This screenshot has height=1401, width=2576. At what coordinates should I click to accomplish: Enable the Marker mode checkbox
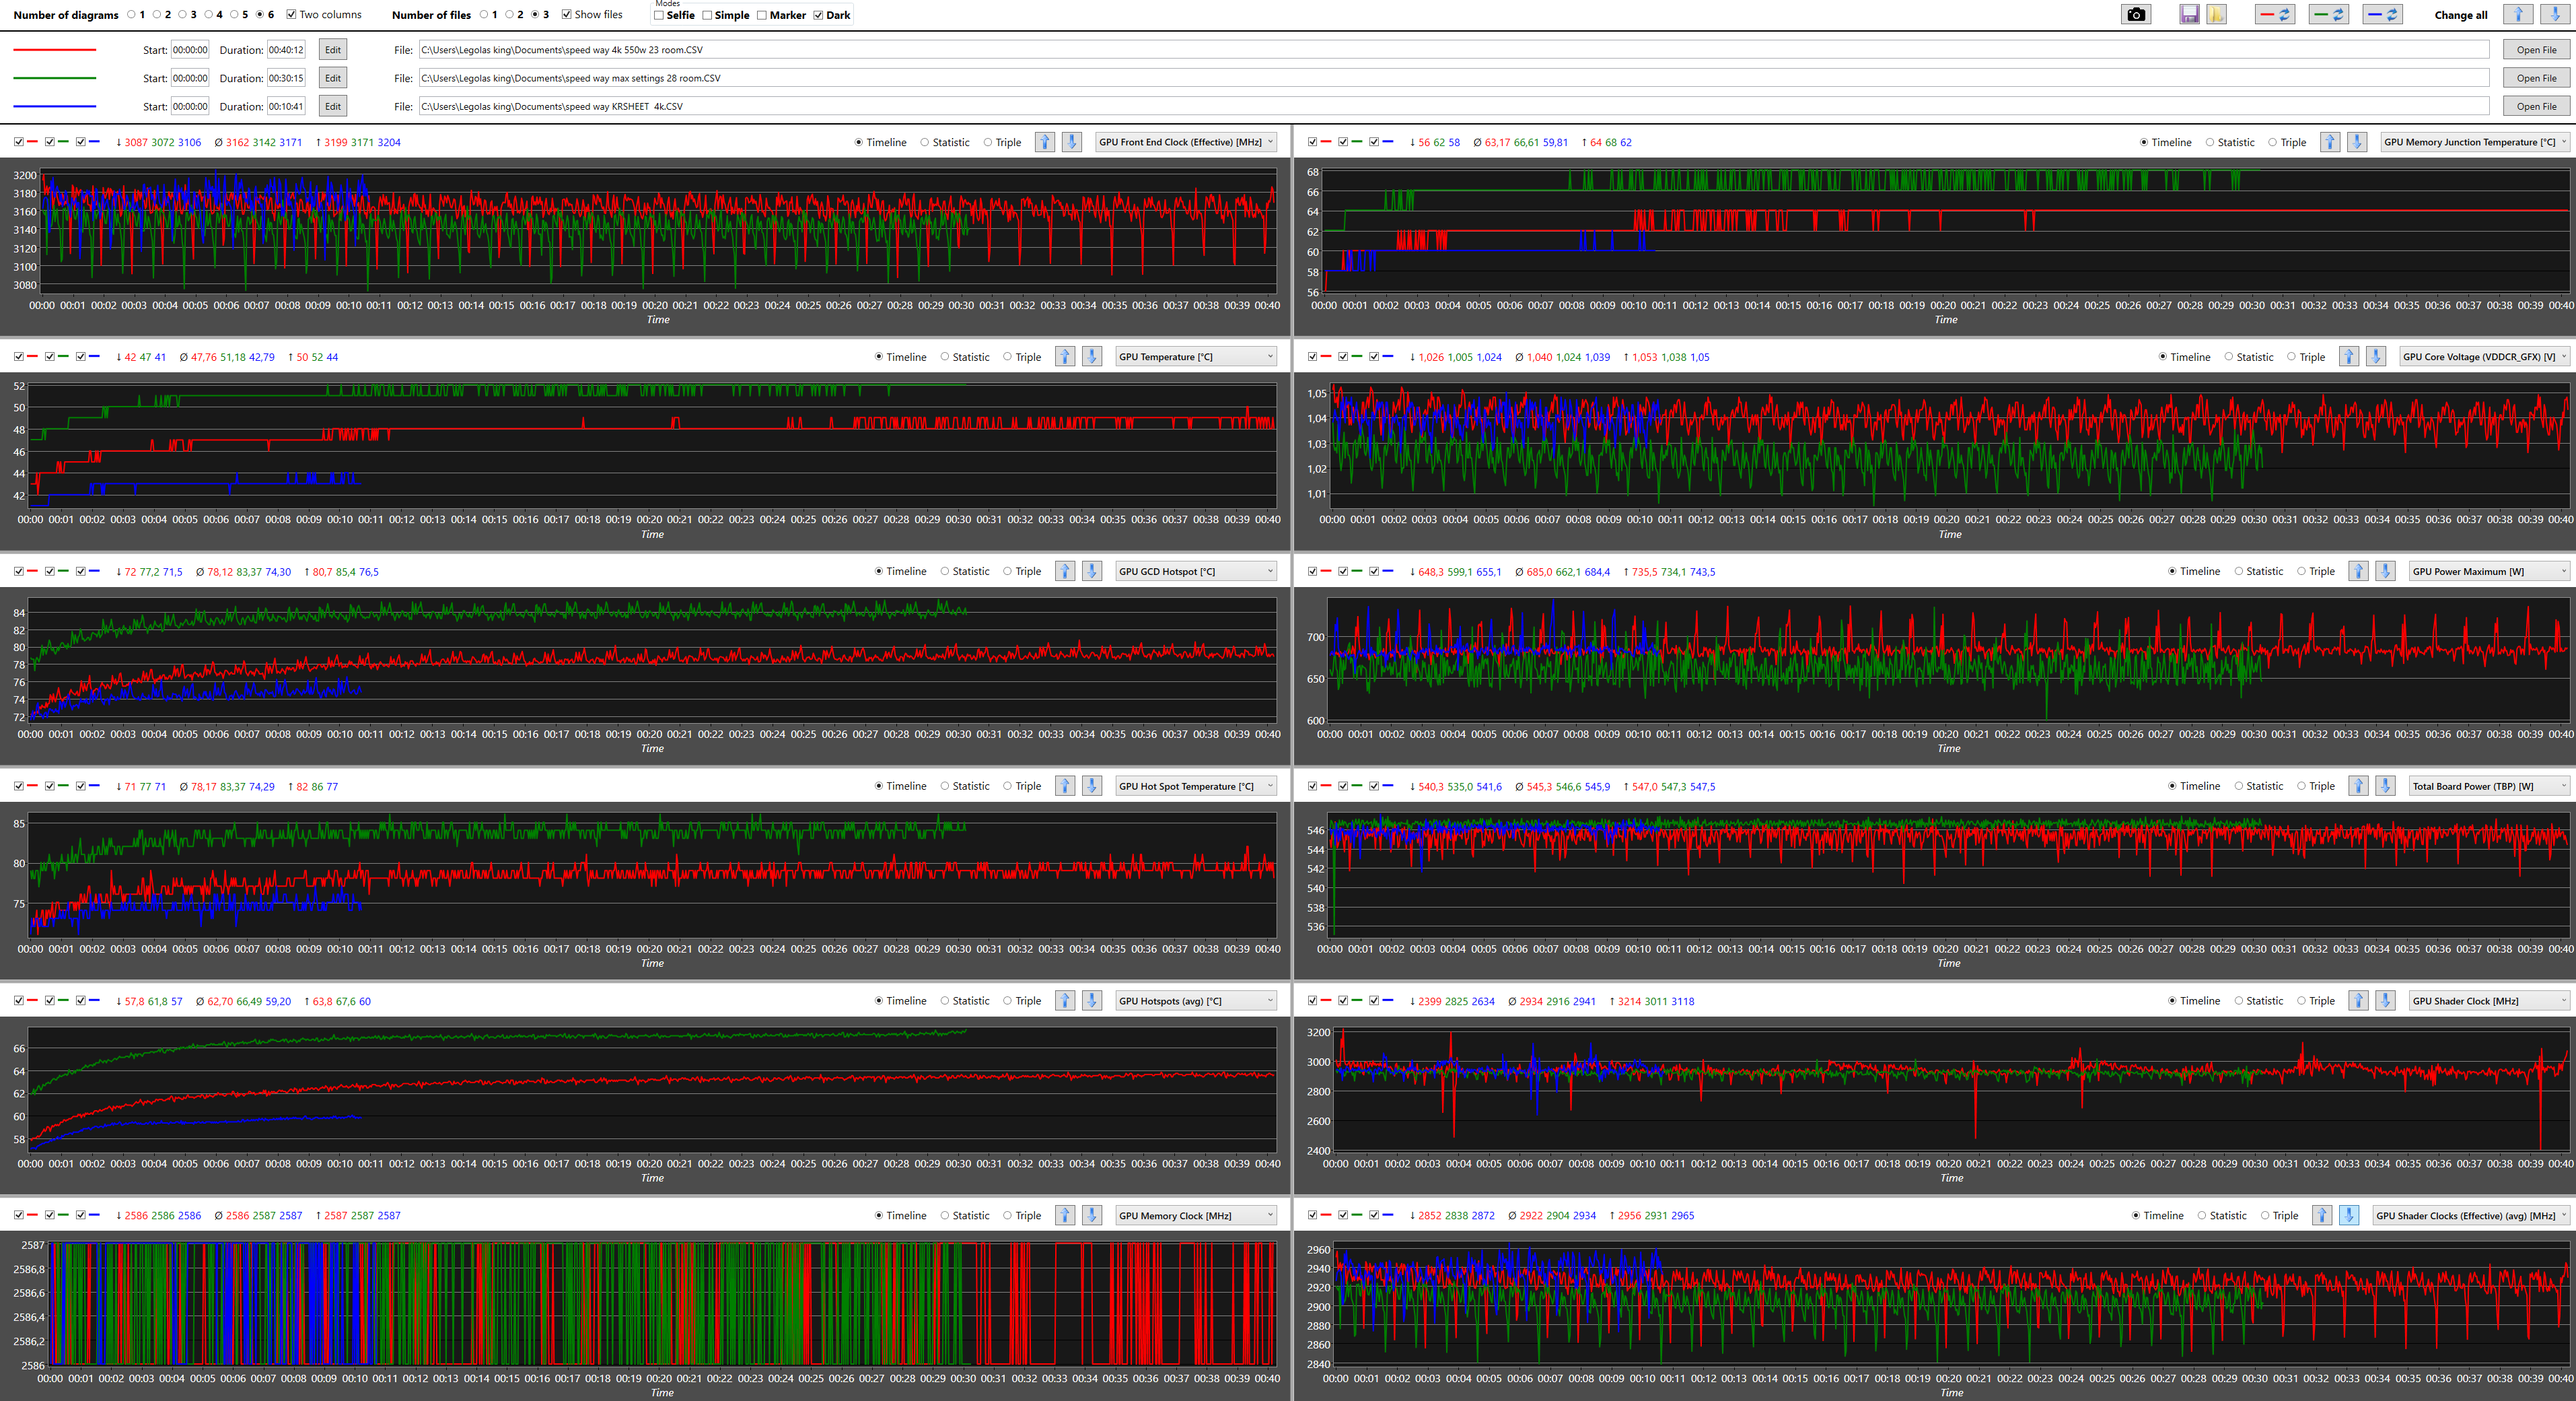762,15
